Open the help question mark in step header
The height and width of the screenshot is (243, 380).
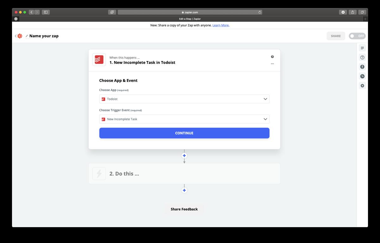272,57
